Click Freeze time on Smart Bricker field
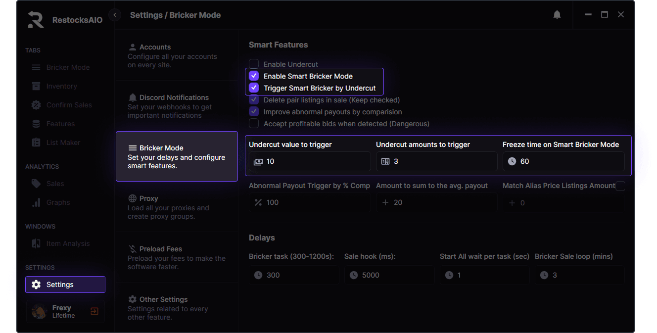Screen dimensions: 657x333 563,161
